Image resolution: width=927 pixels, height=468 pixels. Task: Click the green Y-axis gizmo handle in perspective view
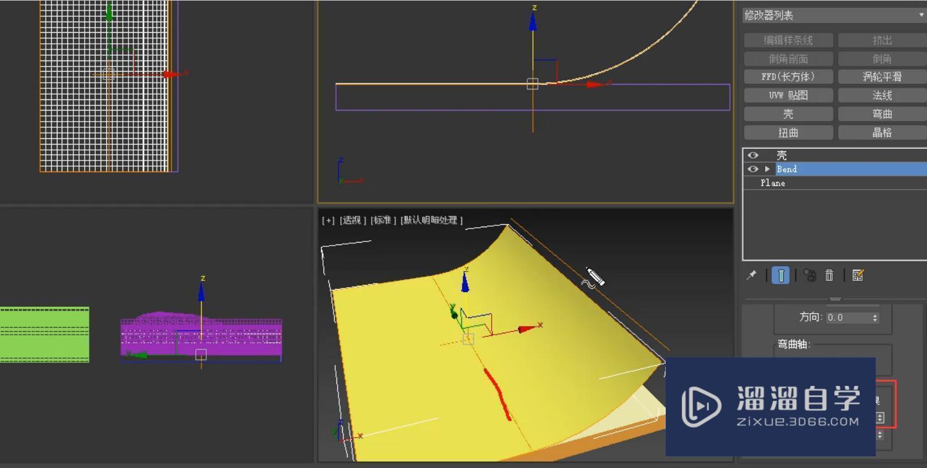tap(455, 314)
